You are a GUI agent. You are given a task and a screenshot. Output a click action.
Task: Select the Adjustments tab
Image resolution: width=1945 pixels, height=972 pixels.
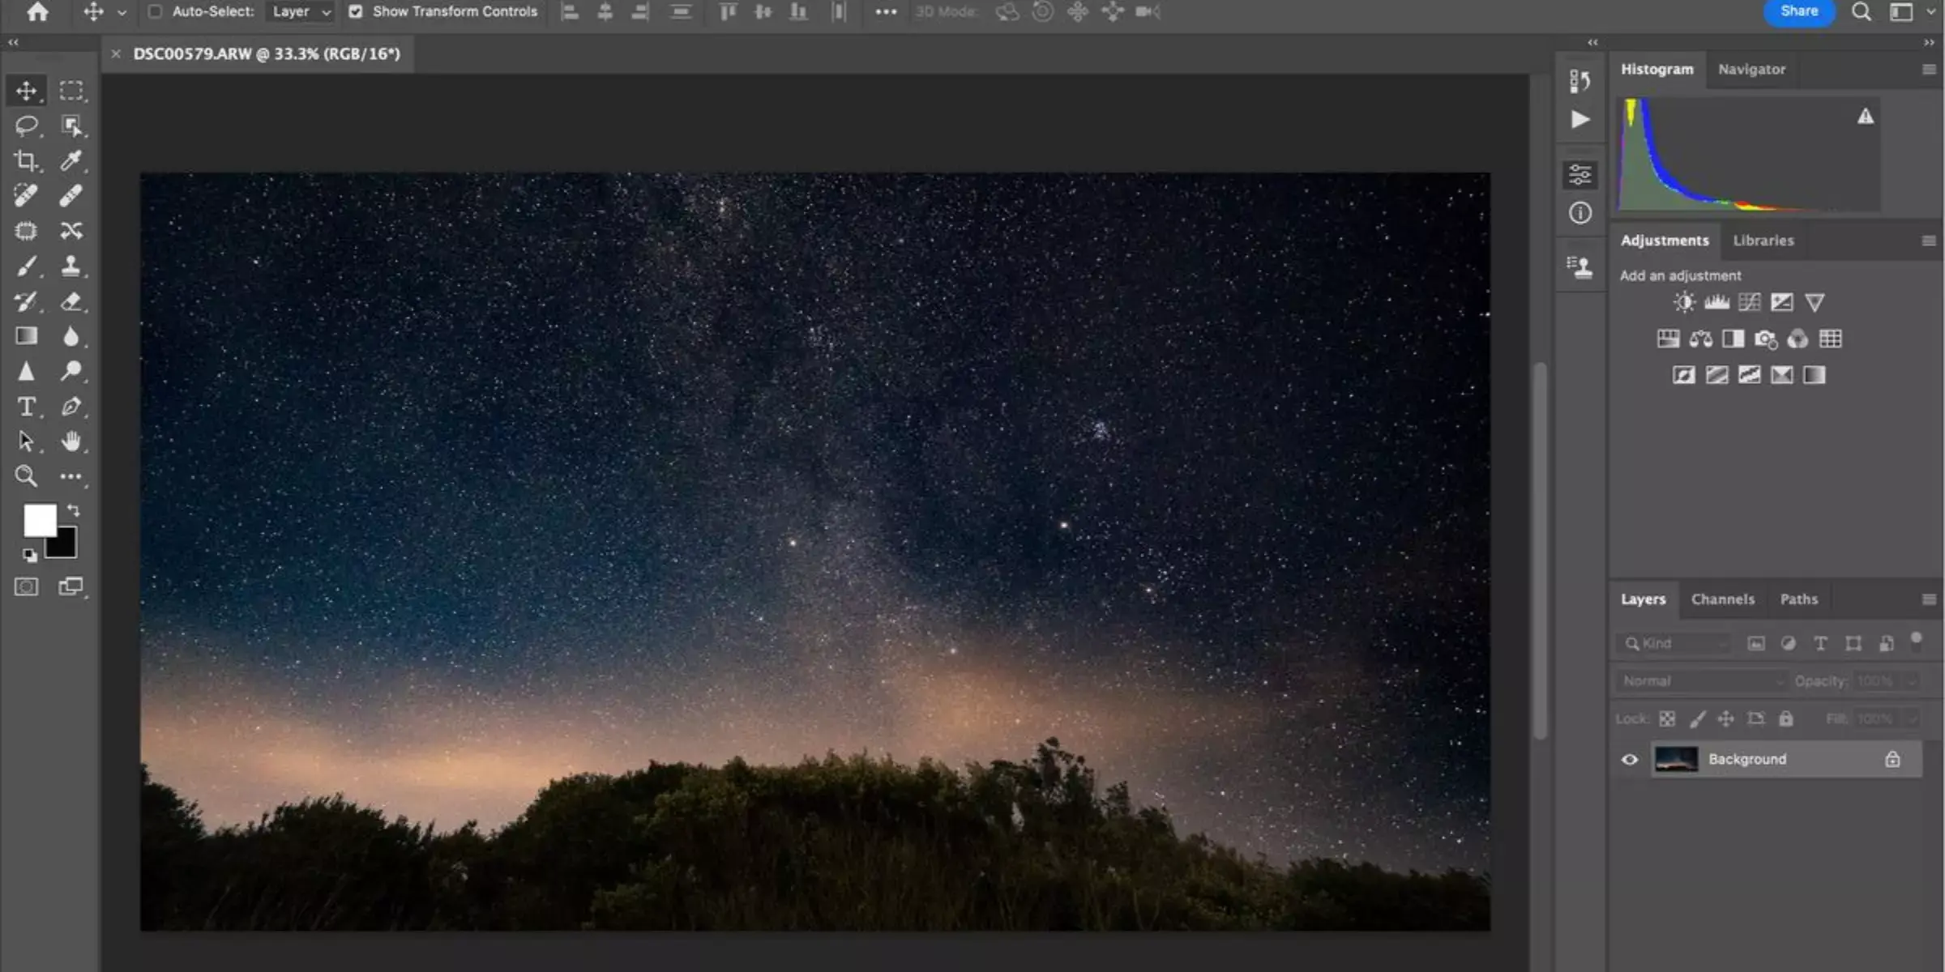[x=1662, y=239]
